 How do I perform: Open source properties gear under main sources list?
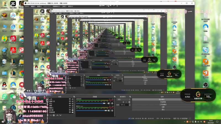tap(54, 115)
